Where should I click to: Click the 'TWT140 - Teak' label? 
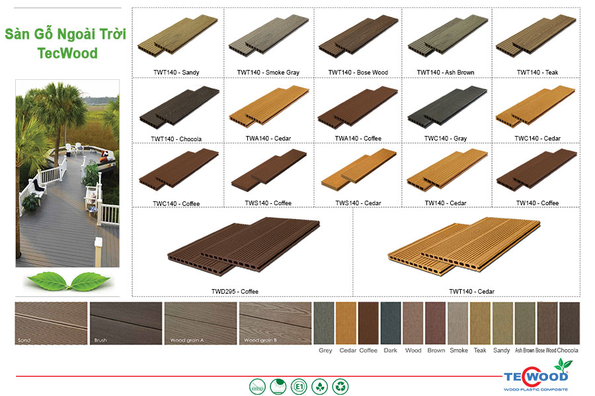537,72
